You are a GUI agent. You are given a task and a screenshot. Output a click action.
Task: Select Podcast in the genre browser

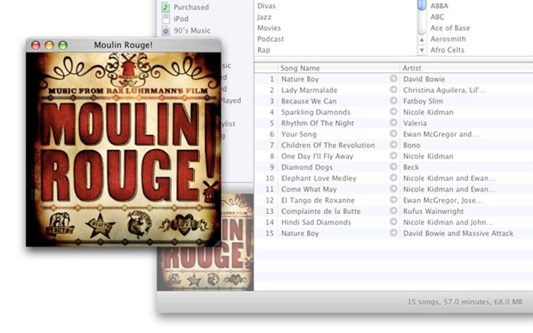click(x=271, y=39)
